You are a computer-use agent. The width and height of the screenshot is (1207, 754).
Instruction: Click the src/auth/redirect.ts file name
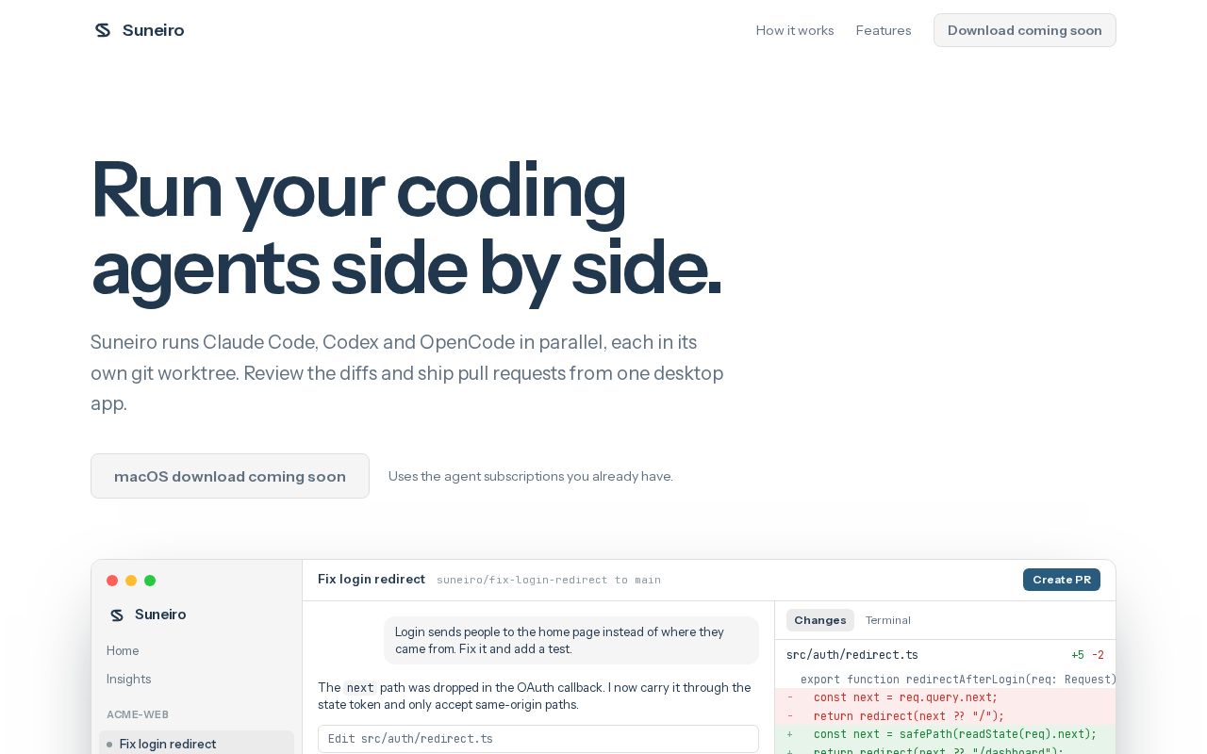(x=852, y=655)
